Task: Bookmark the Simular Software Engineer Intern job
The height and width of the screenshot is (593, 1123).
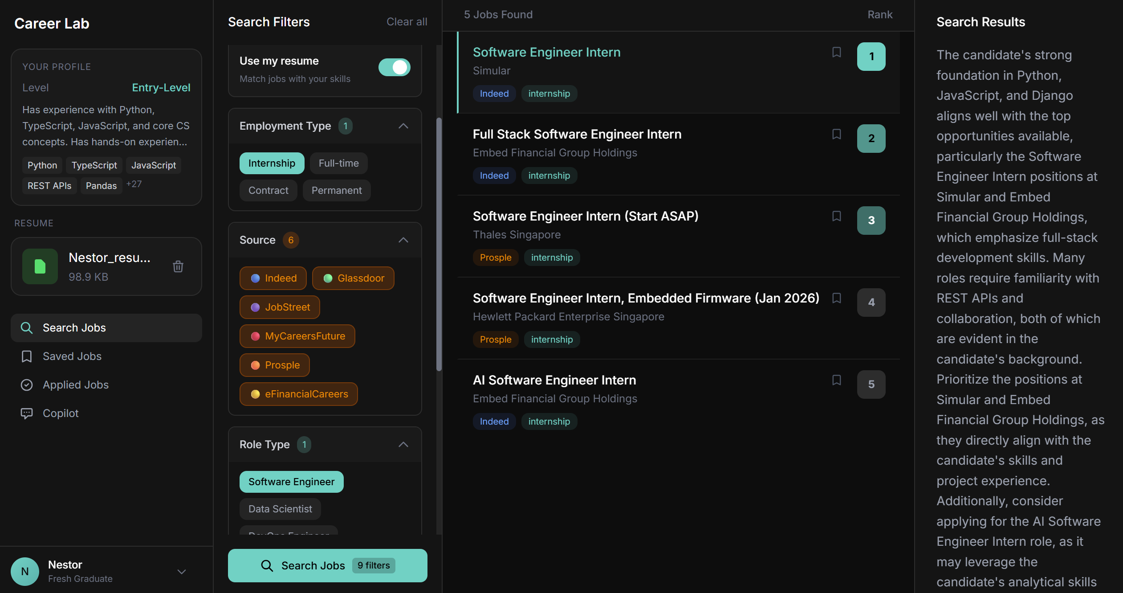Action: tap(836, 52)
